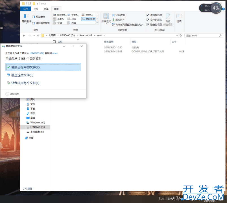Refresh the envs folder view

pyautogui.click(x=181, y=36)
